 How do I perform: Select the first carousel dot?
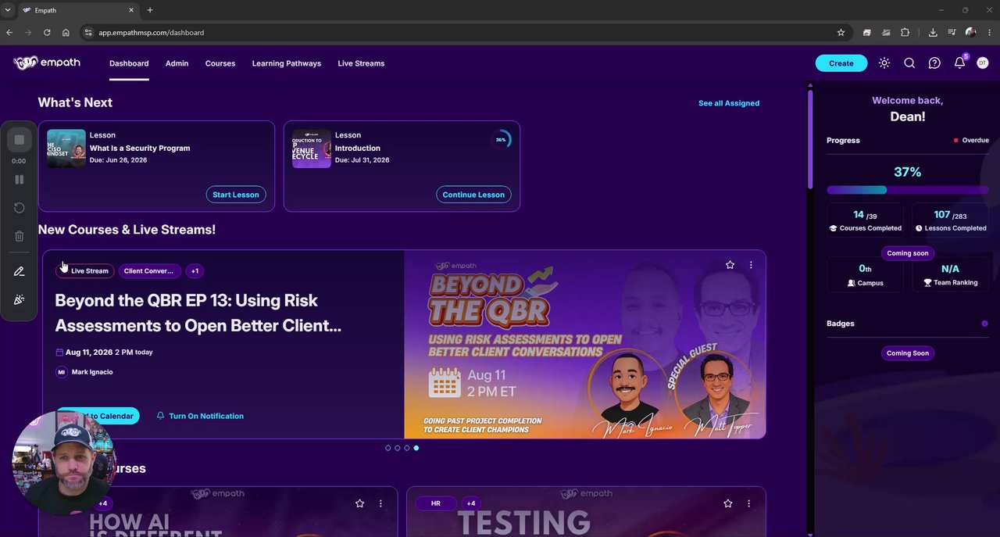388,448
